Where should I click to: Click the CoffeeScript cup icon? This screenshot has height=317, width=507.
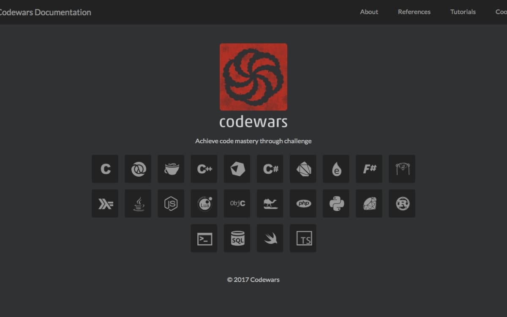[x=171, y=169]
